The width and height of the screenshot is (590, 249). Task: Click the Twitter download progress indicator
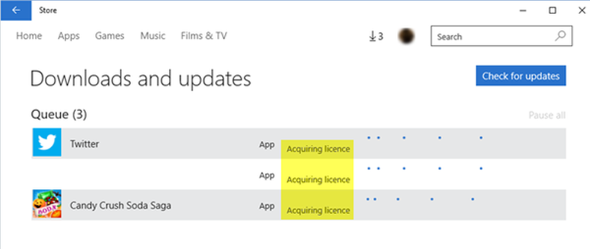point(425,138)
